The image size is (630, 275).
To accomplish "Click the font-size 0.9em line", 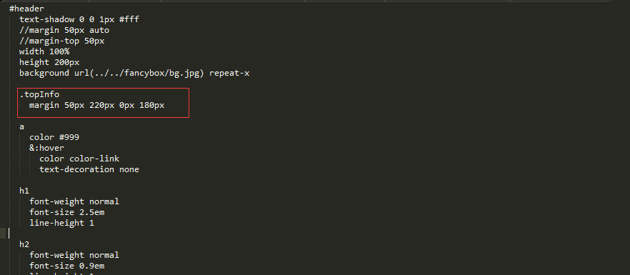I will pos(66,266).
